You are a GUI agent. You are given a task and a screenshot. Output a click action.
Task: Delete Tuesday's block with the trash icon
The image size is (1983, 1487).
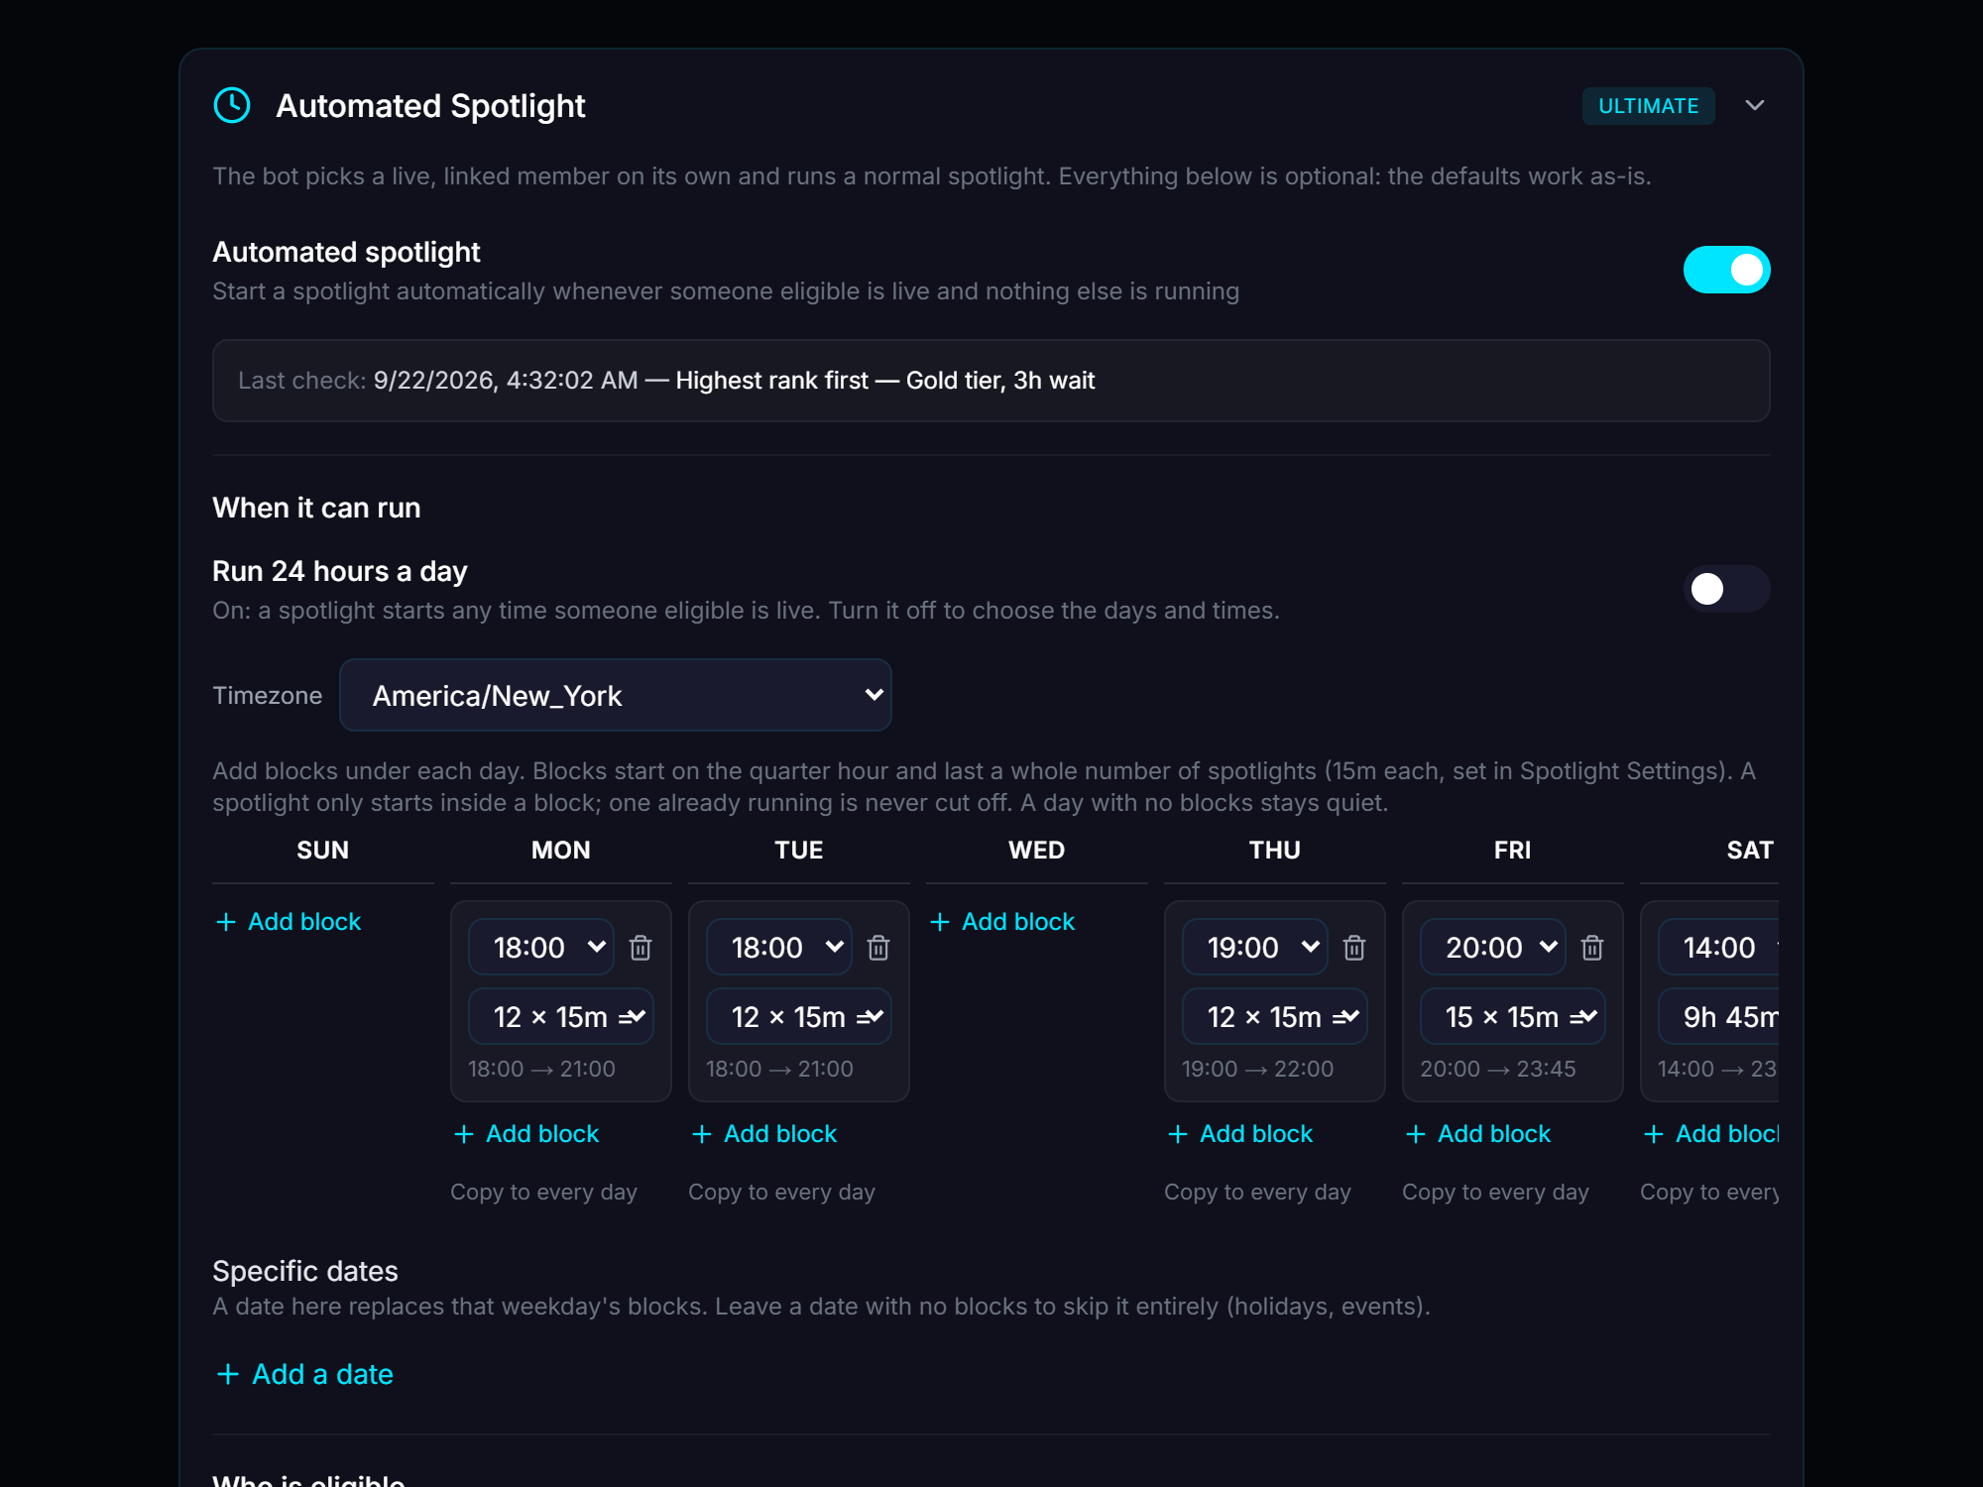pos(878,948)
